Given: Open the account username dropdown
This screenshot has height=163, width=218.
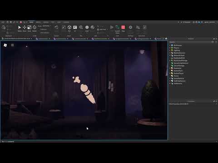Looking at the screenshot, I should [210, 22].
